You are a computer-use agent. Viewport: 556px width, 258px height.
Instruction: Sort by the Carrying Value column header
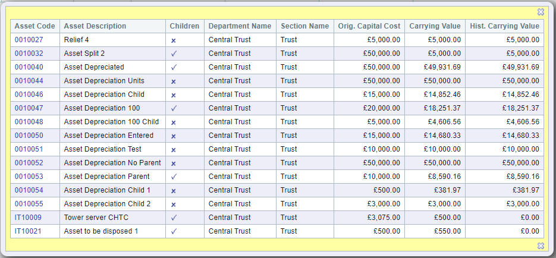coord(435,26)
